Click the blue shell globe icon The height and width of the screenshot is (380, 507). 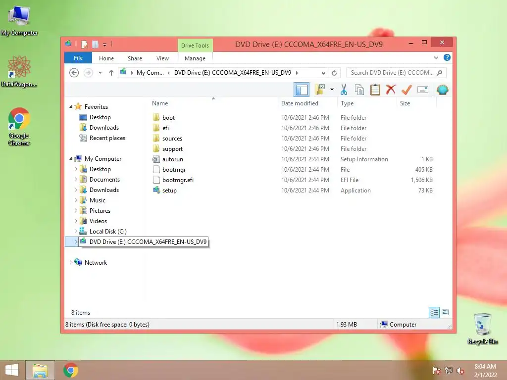point(442,90)
